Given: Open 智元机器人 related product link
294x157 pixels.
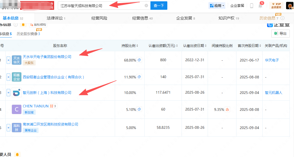Looking at the screenshot, I should (x=274, y=92).
